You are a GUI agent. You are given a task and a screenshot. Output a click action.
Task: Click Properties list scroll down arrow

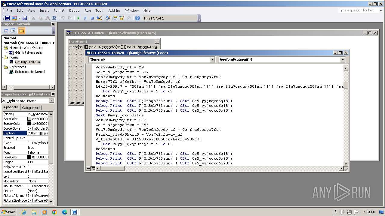[x=51, y=202]
